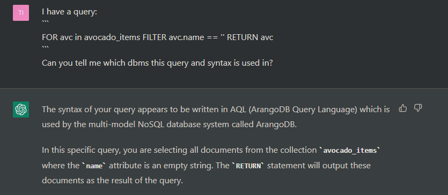Image resolution: width=448 pixels, height=195 pixels.
Task: Select the name inline code snippet
Action: (94, 166)
